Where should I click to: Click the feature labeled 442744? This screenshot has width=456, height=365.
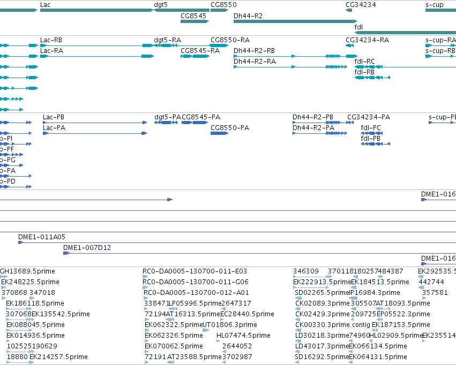tap(431, 282)
